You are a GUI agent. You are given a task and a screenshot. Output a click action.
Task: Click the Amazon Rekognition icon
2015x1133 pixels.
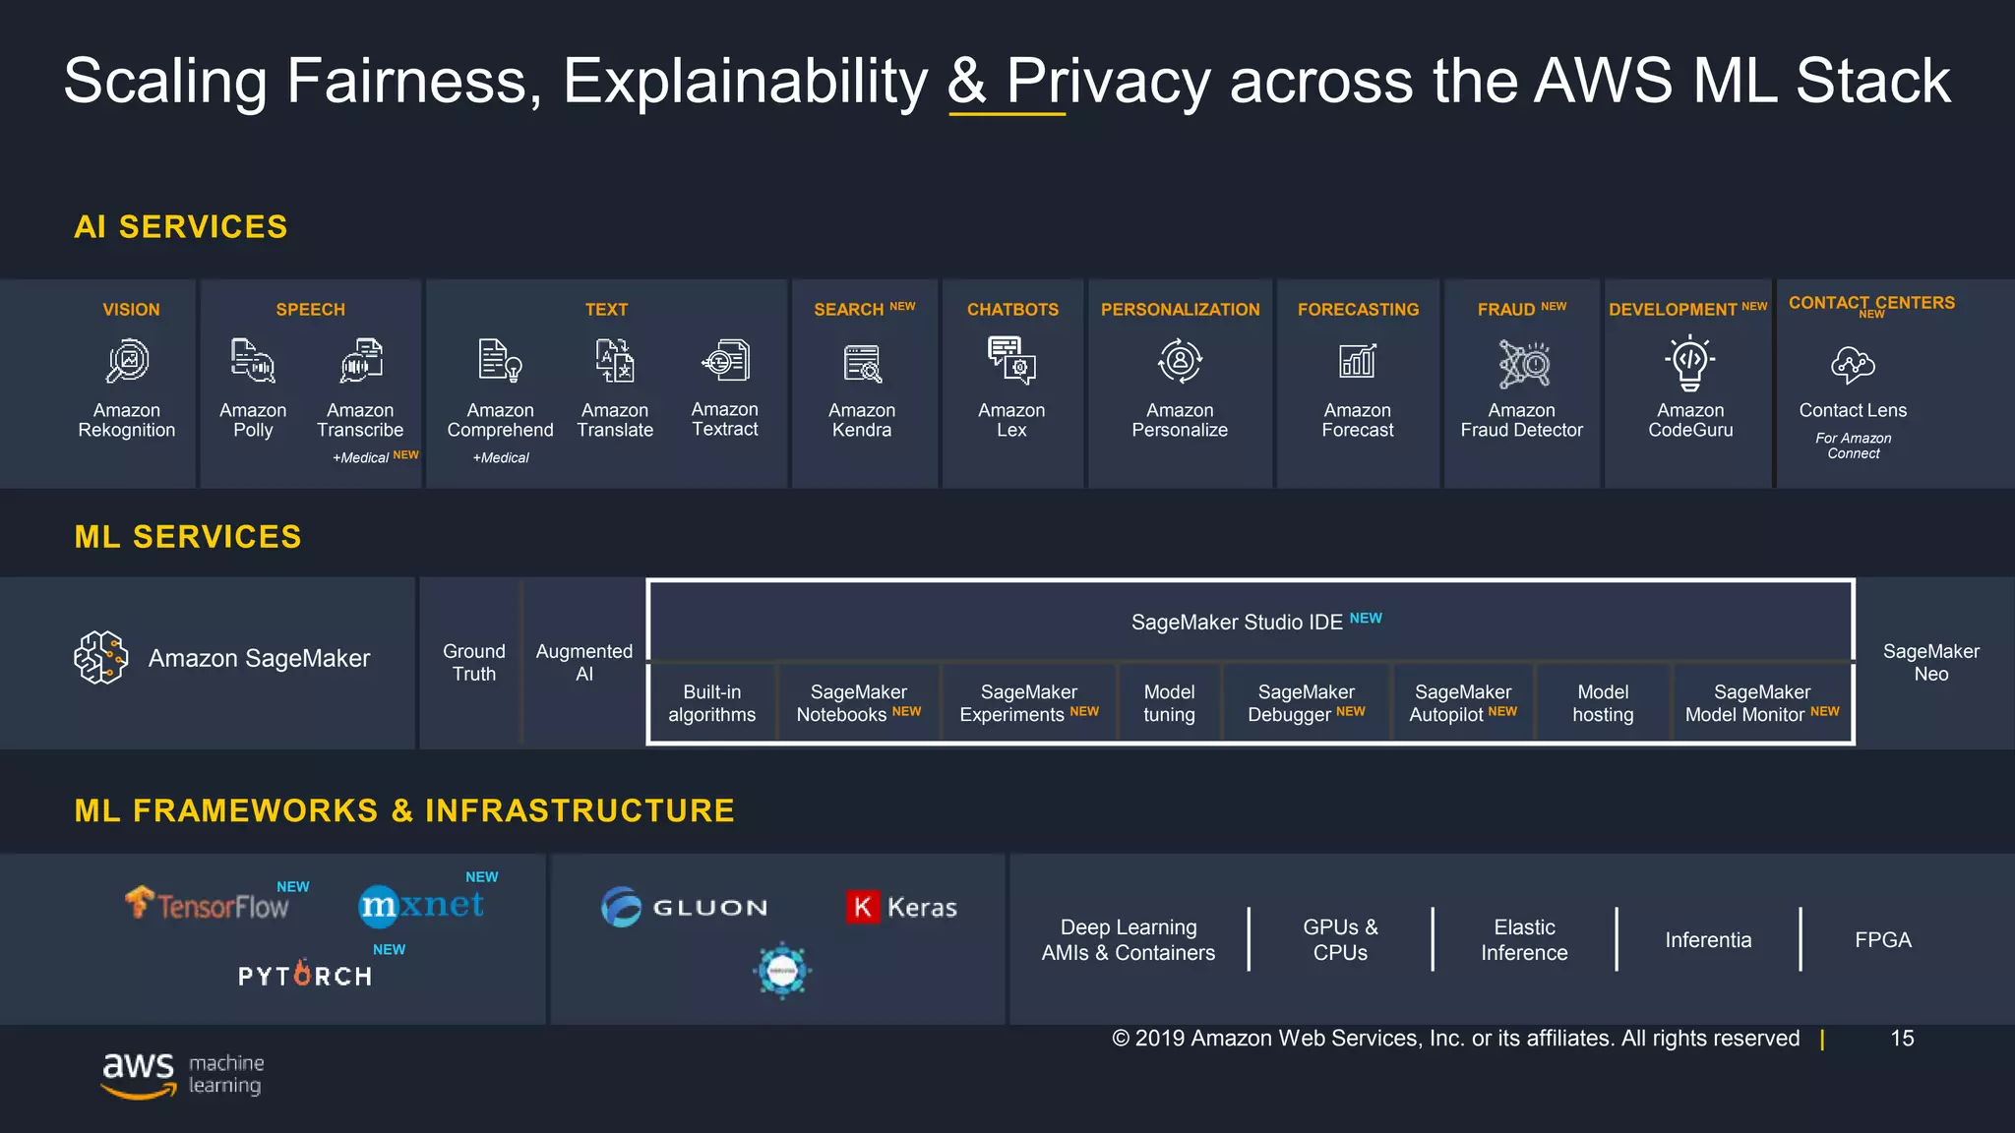pyautogui.click(x=128, y=361)
